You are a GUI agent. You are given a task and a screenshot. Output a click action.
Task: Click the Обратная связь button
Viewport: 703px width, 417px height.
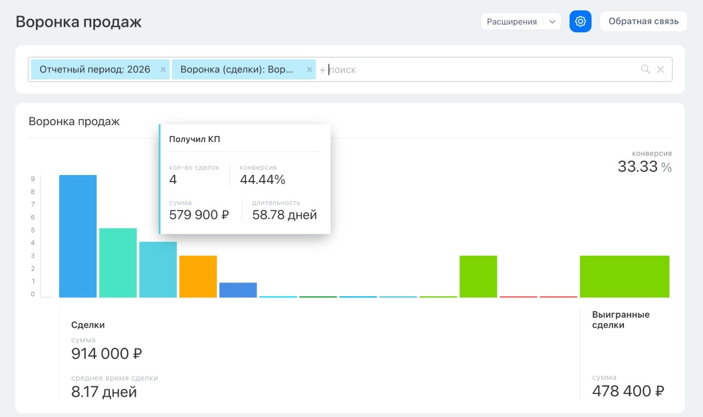tap(644, 21)
